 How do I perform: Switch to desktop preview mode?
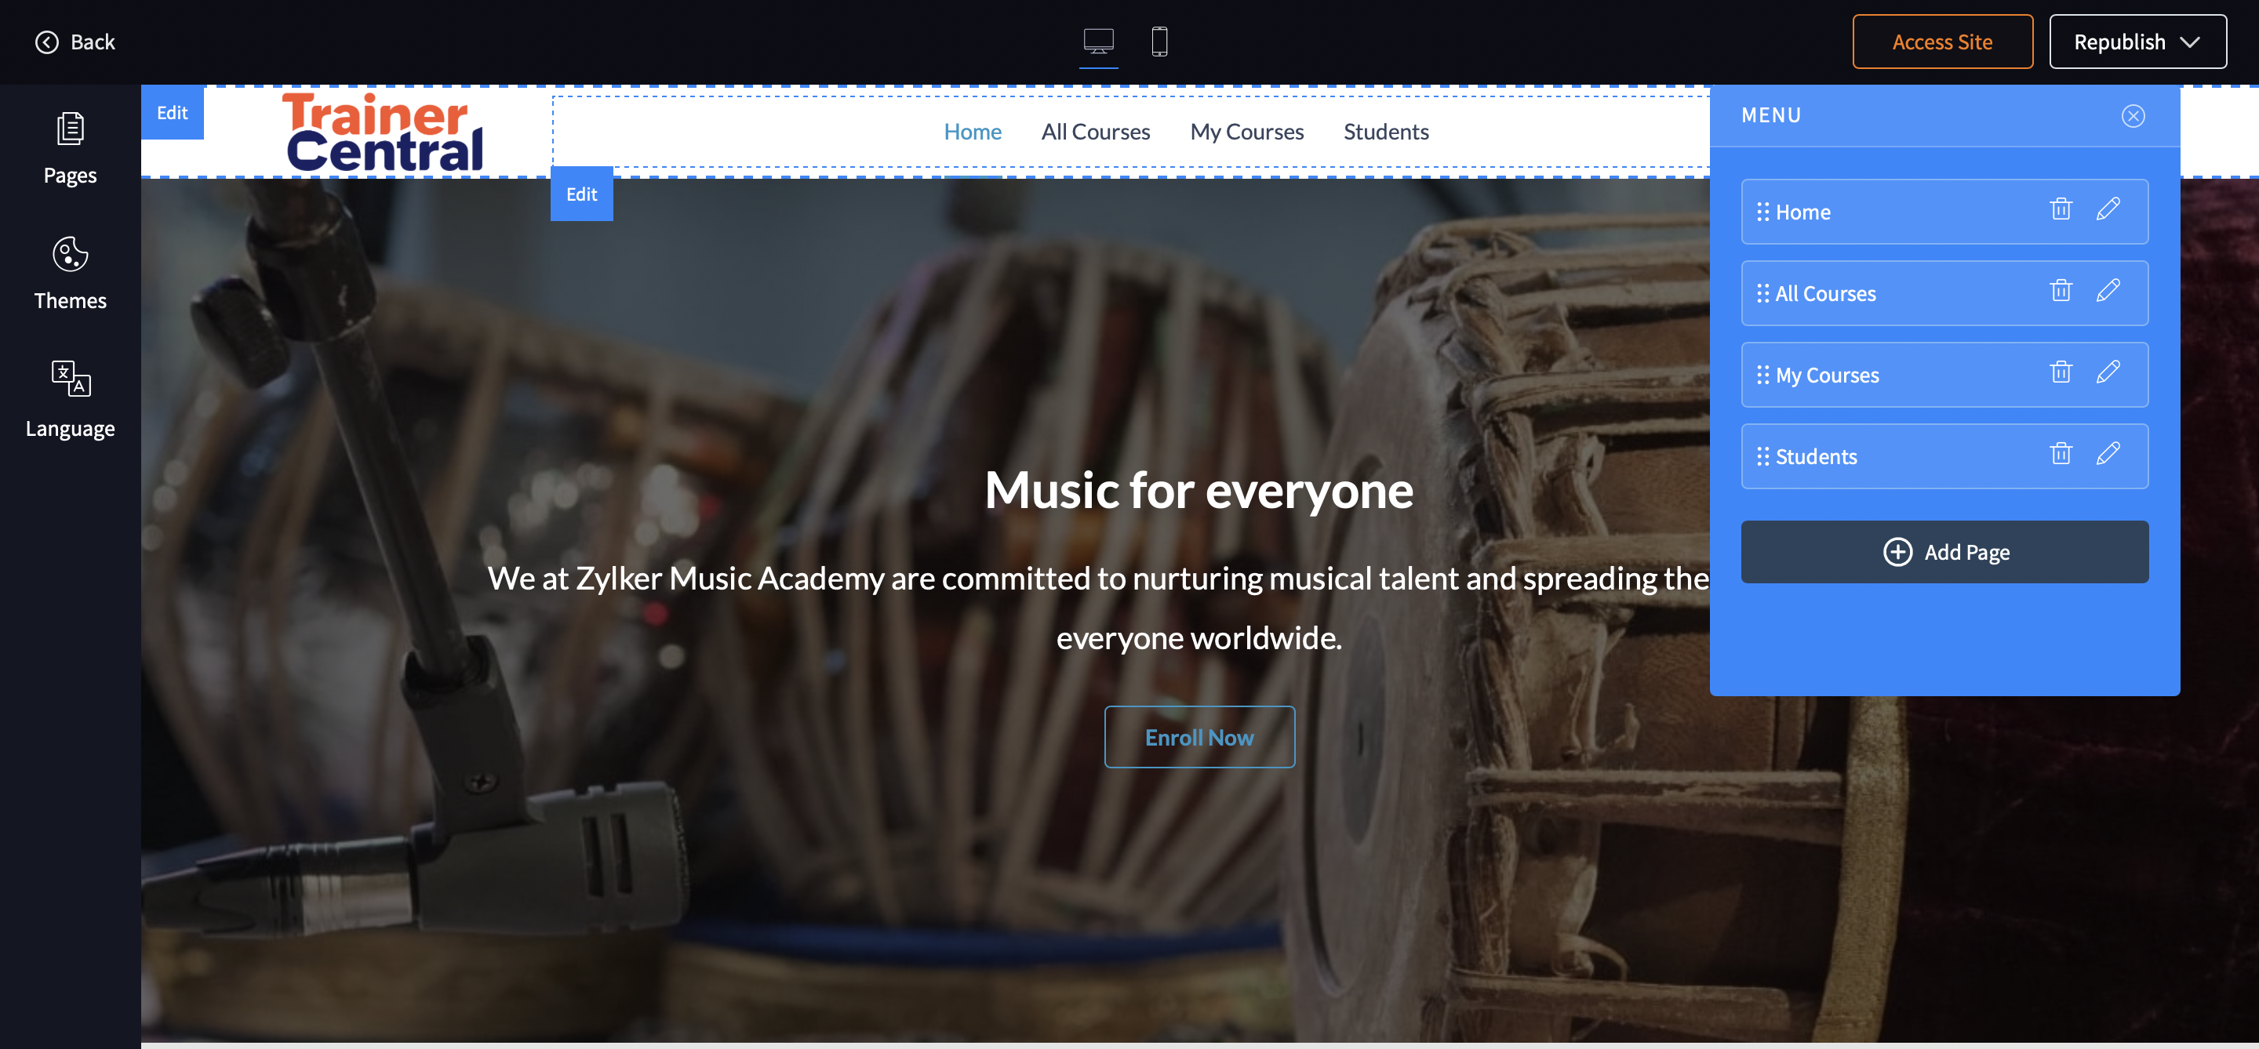pyautogui.click(x=1098, y=42)
